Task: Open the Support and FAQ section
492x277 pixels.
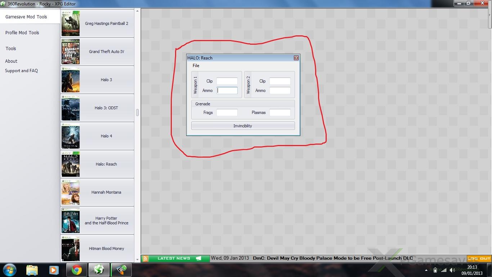Action: click(x=21, y=71)
